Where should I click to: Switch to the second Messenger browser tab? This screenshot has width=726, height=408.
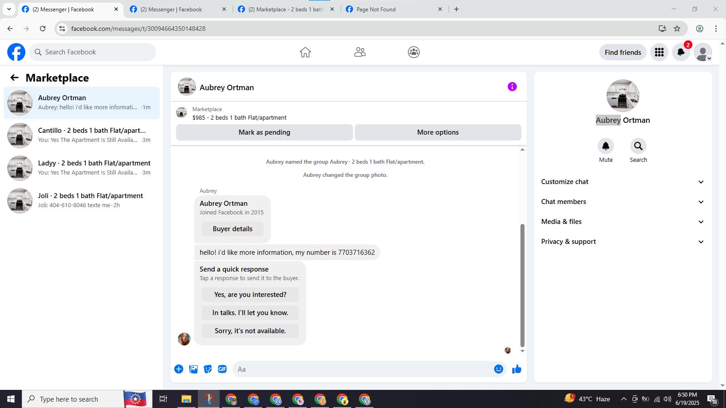(x=178, y=9)
